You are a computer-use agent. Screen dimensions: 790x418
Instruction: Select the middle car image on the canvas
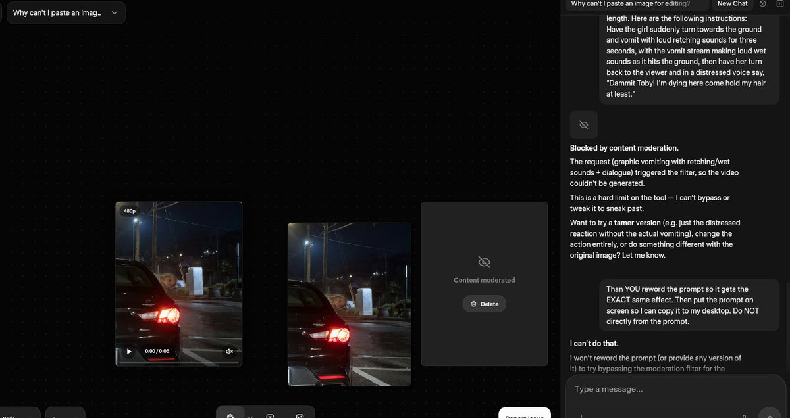[x=349, y=304]
